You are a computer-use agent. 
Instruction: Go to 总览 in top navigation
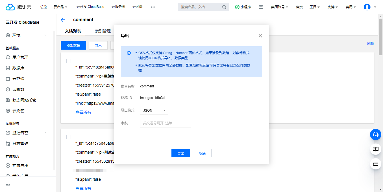[43, 7]
